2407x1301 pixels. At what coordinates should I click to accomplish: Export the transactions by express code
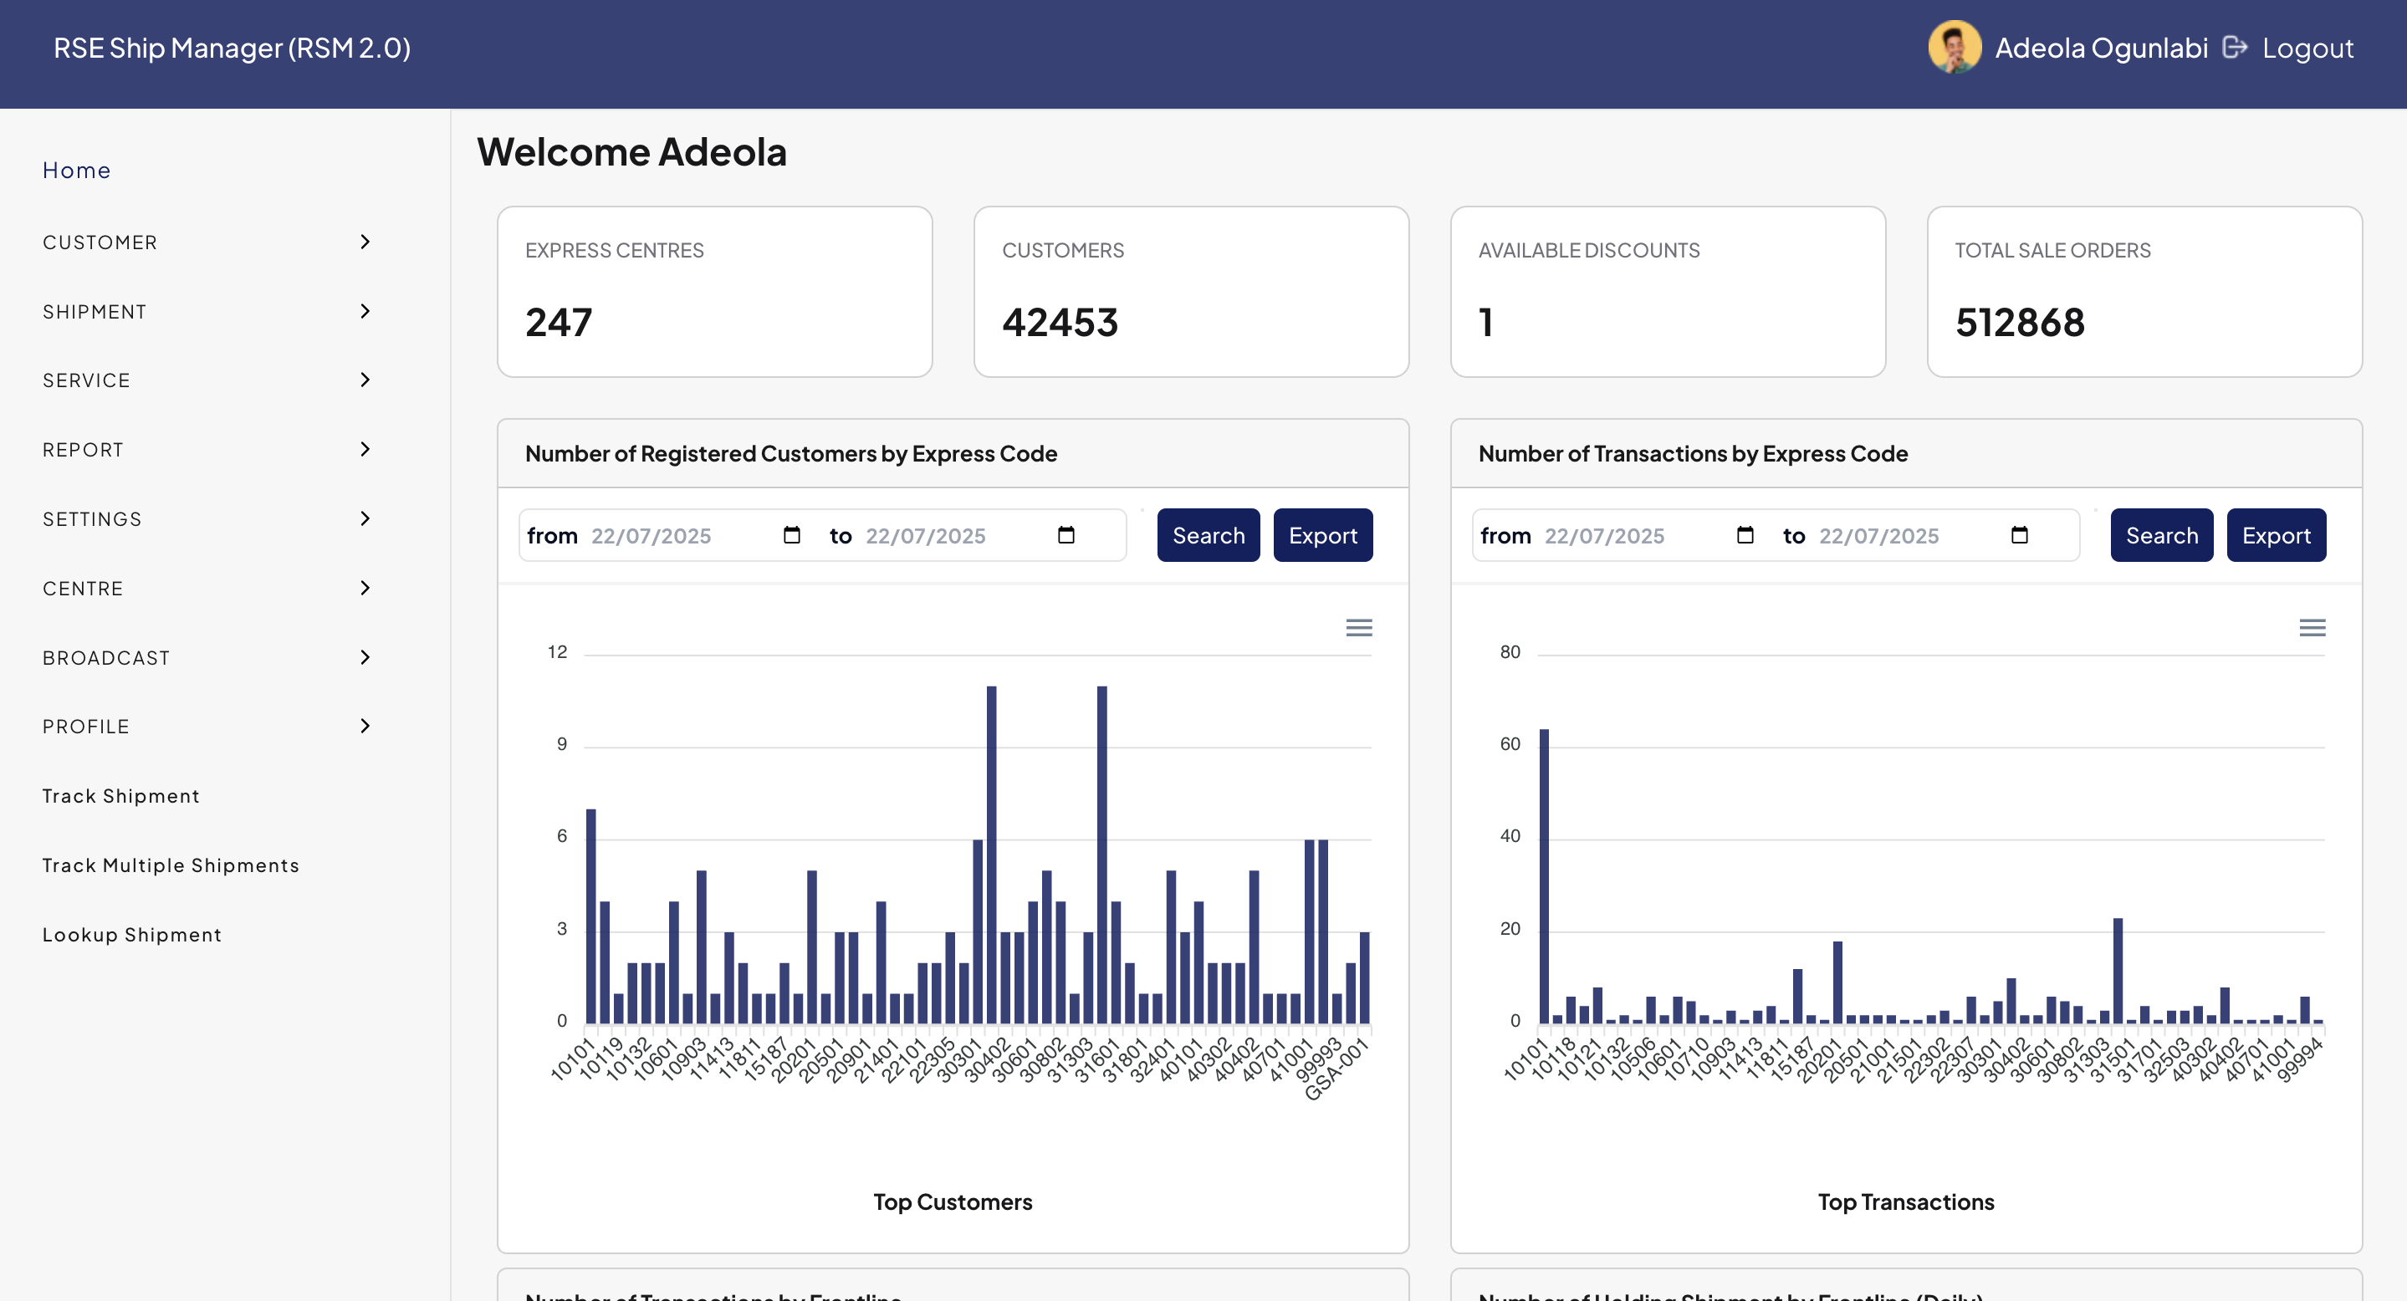(x=2275, y=535)
